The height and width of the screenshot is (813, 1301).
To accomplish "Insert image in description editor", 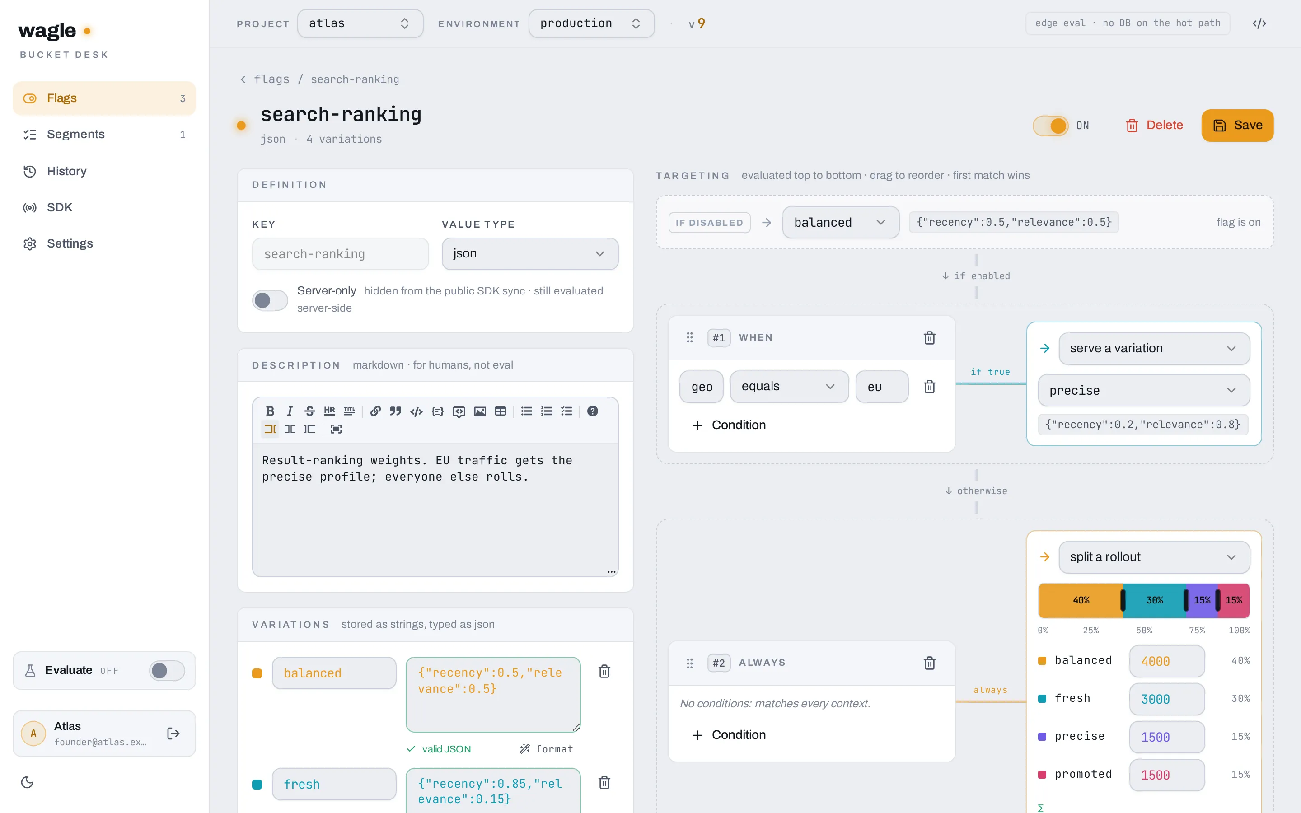I will pyautogui.click(x=480, y=411).
